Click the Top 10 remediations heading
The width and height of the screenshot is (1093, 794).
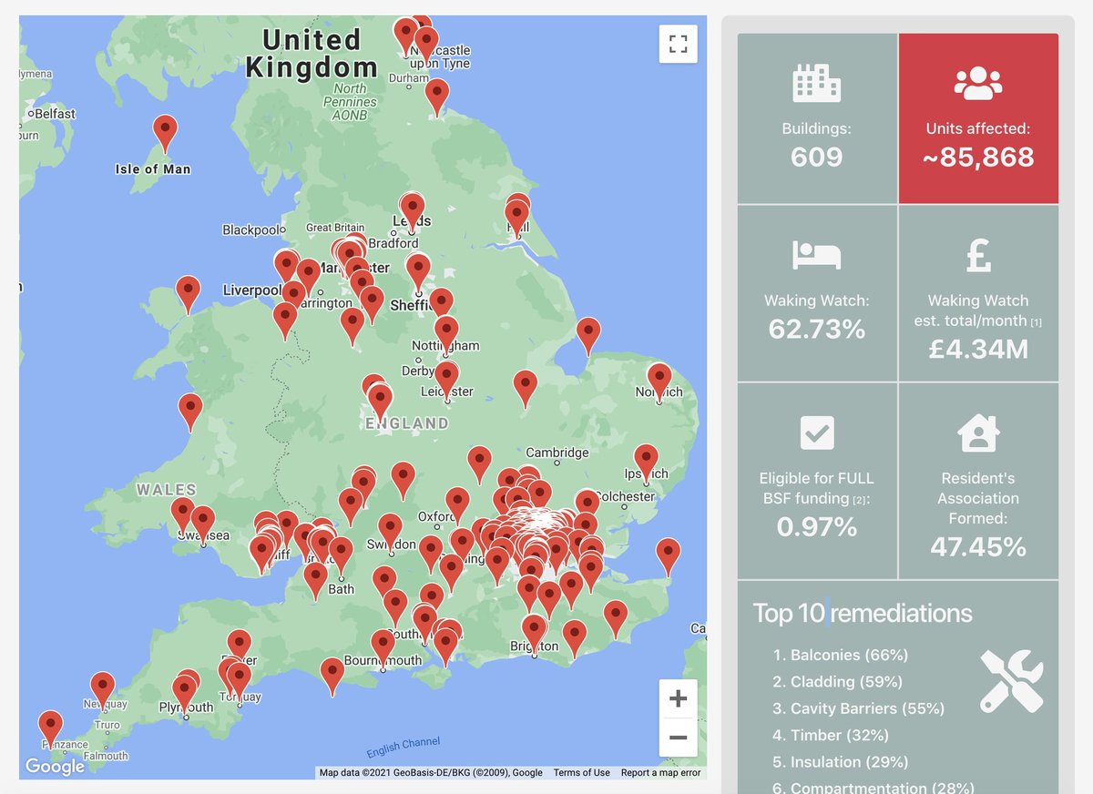coord(863,614)
